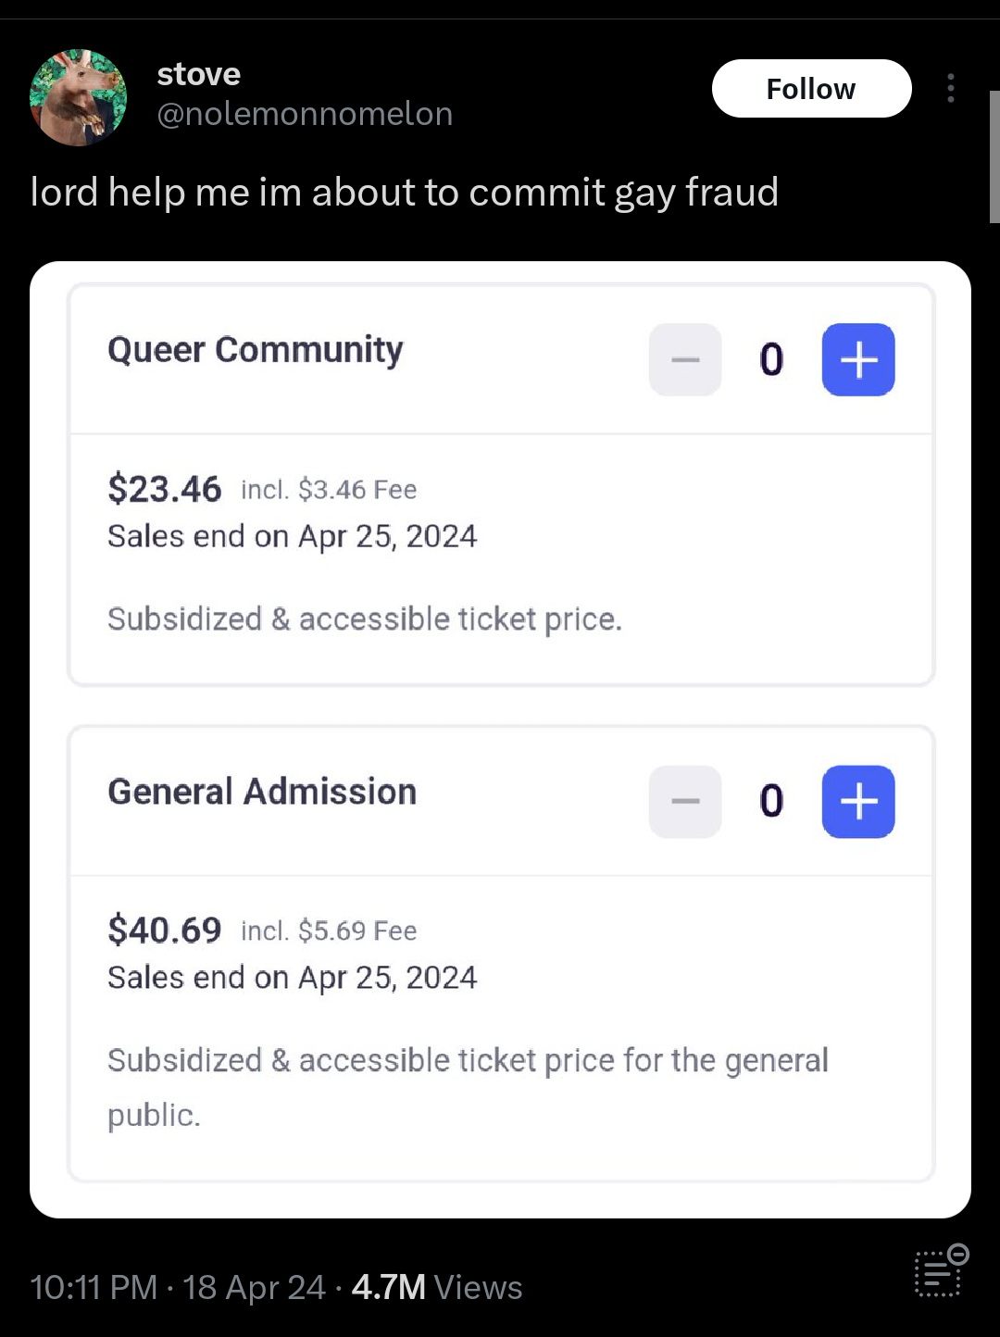The height and width of the screenshot is (1337, 1000).
Task: Click the $40.69 ticket price
Action: coord(165,930)
